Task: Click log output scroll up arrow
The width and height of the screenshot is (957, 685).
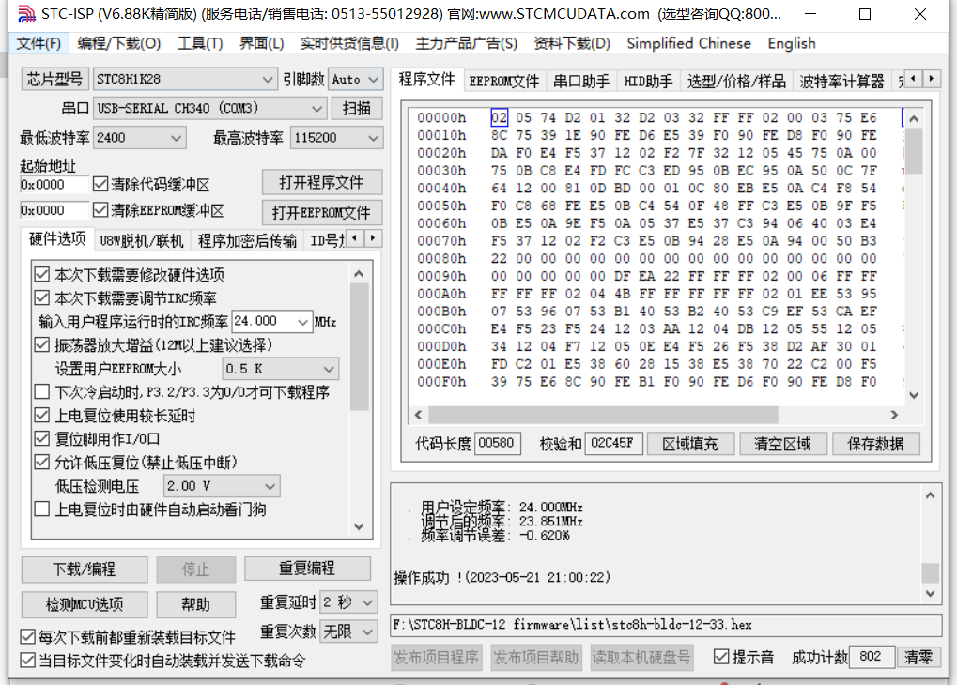Action: pyautogui.click(x=930, y=495)
